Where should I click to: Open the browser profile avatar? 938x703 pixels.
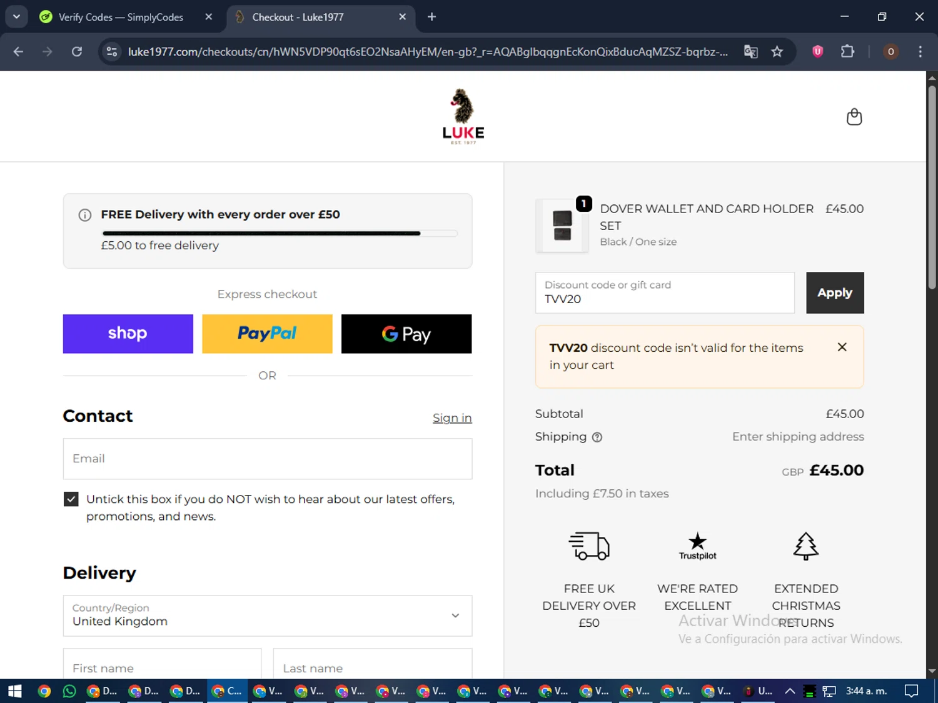click(890, 51)
